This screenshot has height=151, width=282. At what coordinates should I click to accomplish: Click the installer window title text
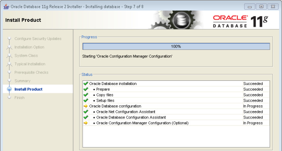coord(77,7)
